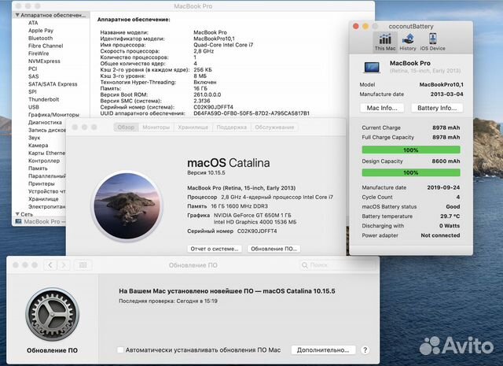
Task: Click the MacBook Pro computer icon in sidebar footer
Action: click(x=18, y=221)
